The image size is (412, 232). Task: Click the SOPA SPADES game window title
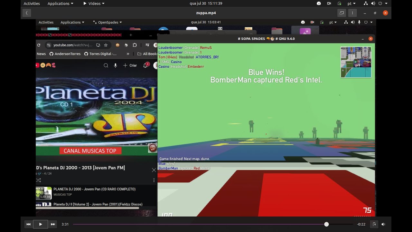[266, 39]
